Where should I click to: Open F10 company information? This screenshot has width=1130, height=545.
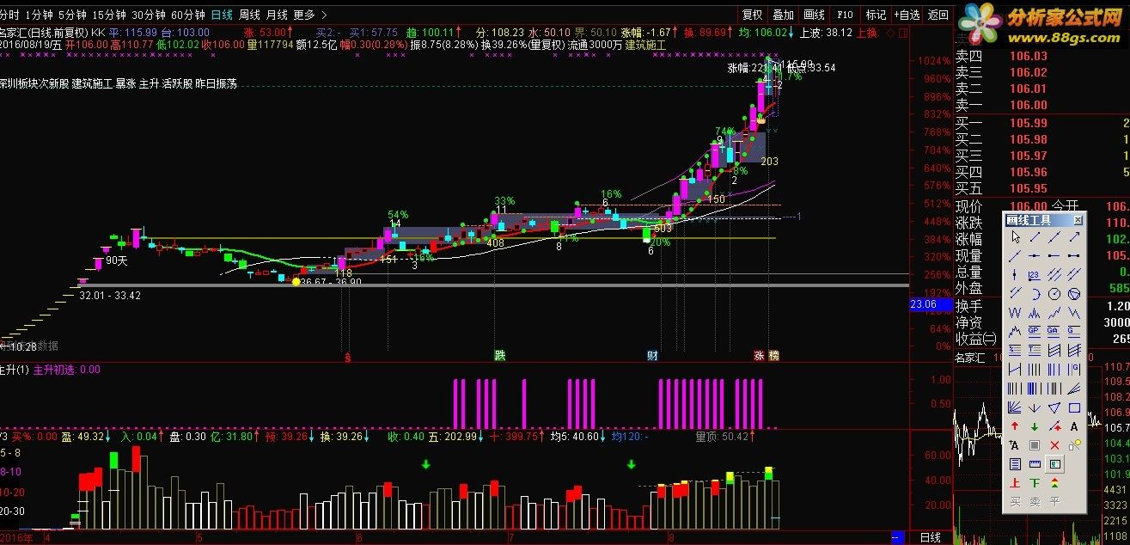click(x=845, y=15)
